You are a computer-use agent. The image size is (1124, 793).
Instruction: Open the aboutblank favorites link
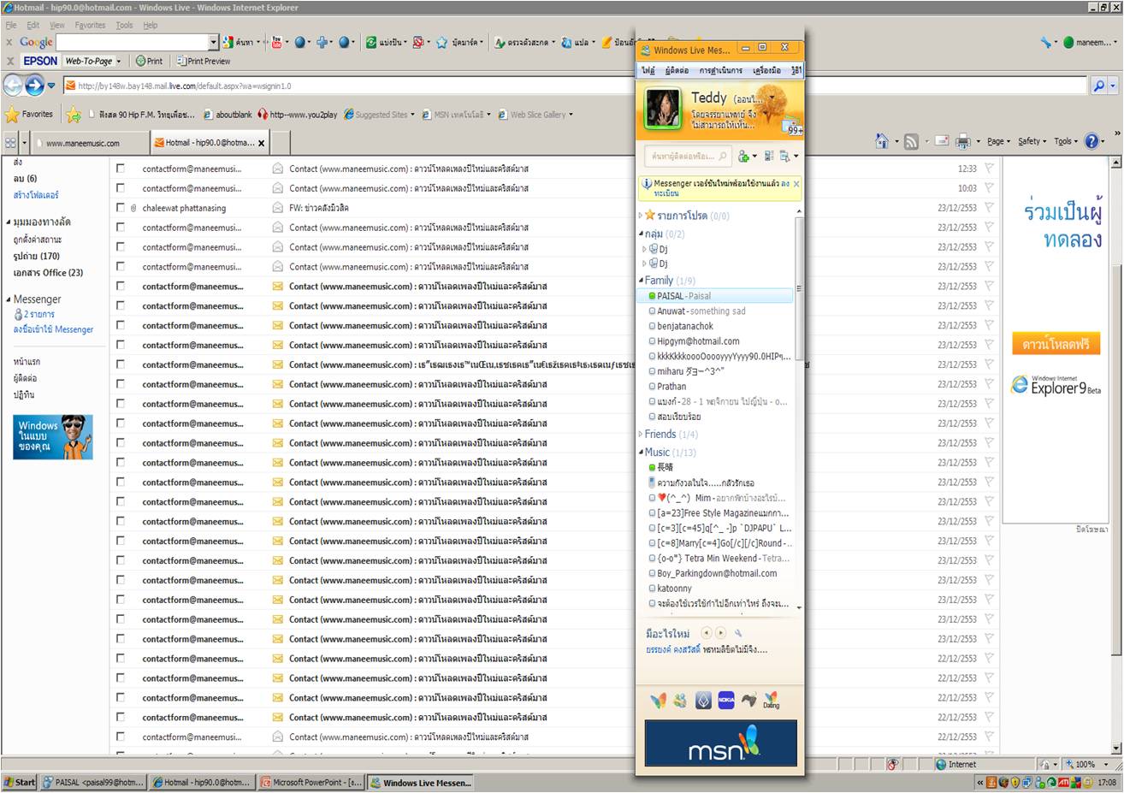(x=228, y=115)
